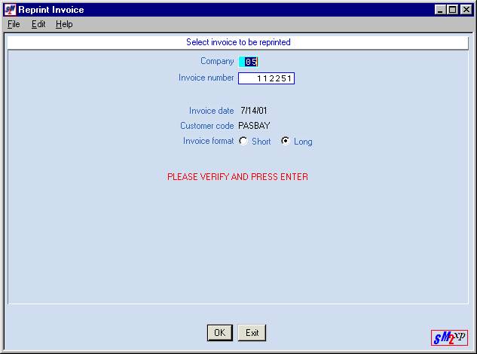Click the Invoice number input field
Viewport: 477px width, 354px height.
point(266,78)
